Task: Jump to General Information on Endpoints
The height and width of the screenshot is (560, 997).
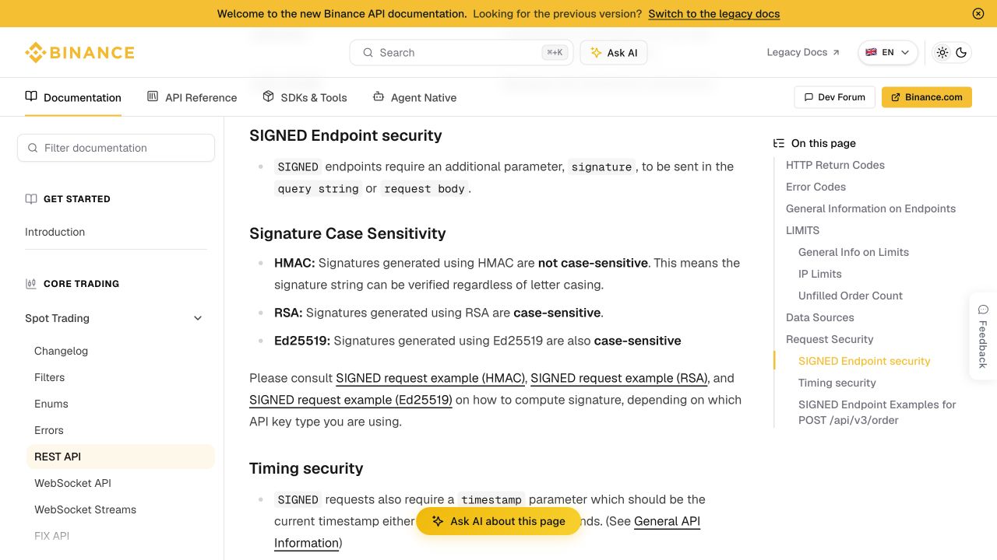Action: click(x=871, y=208)
